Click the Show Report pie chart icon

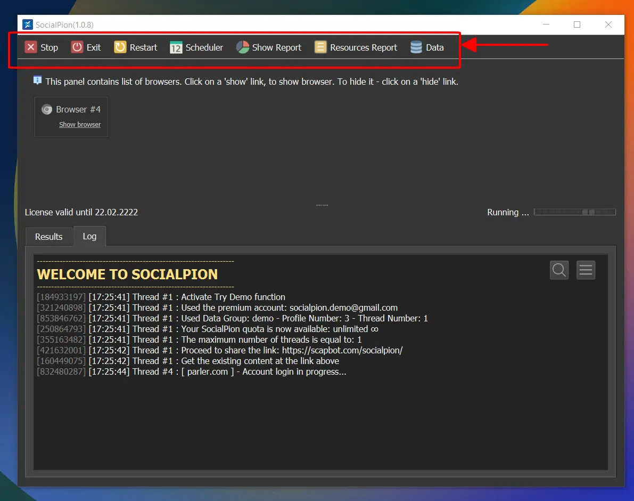click(243, 47)
